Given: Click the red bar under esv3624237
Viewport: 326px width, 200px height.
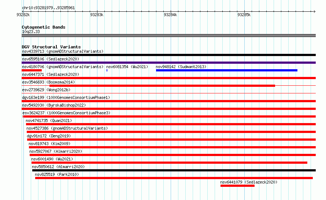Looking at the screenshot, I should (169, 116).
